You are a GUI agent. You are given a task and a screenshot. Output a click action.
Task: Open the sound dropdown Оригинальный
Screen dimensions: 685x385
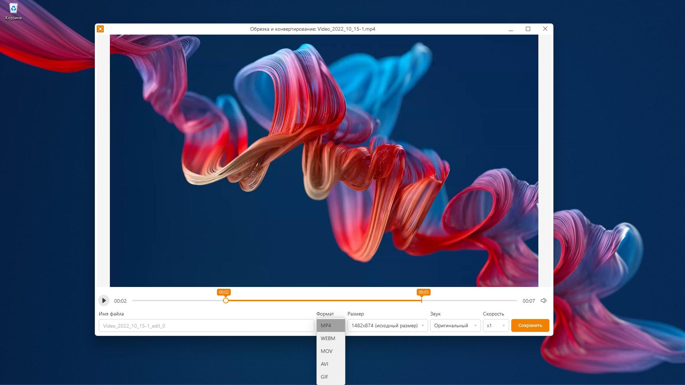(455, 325)
